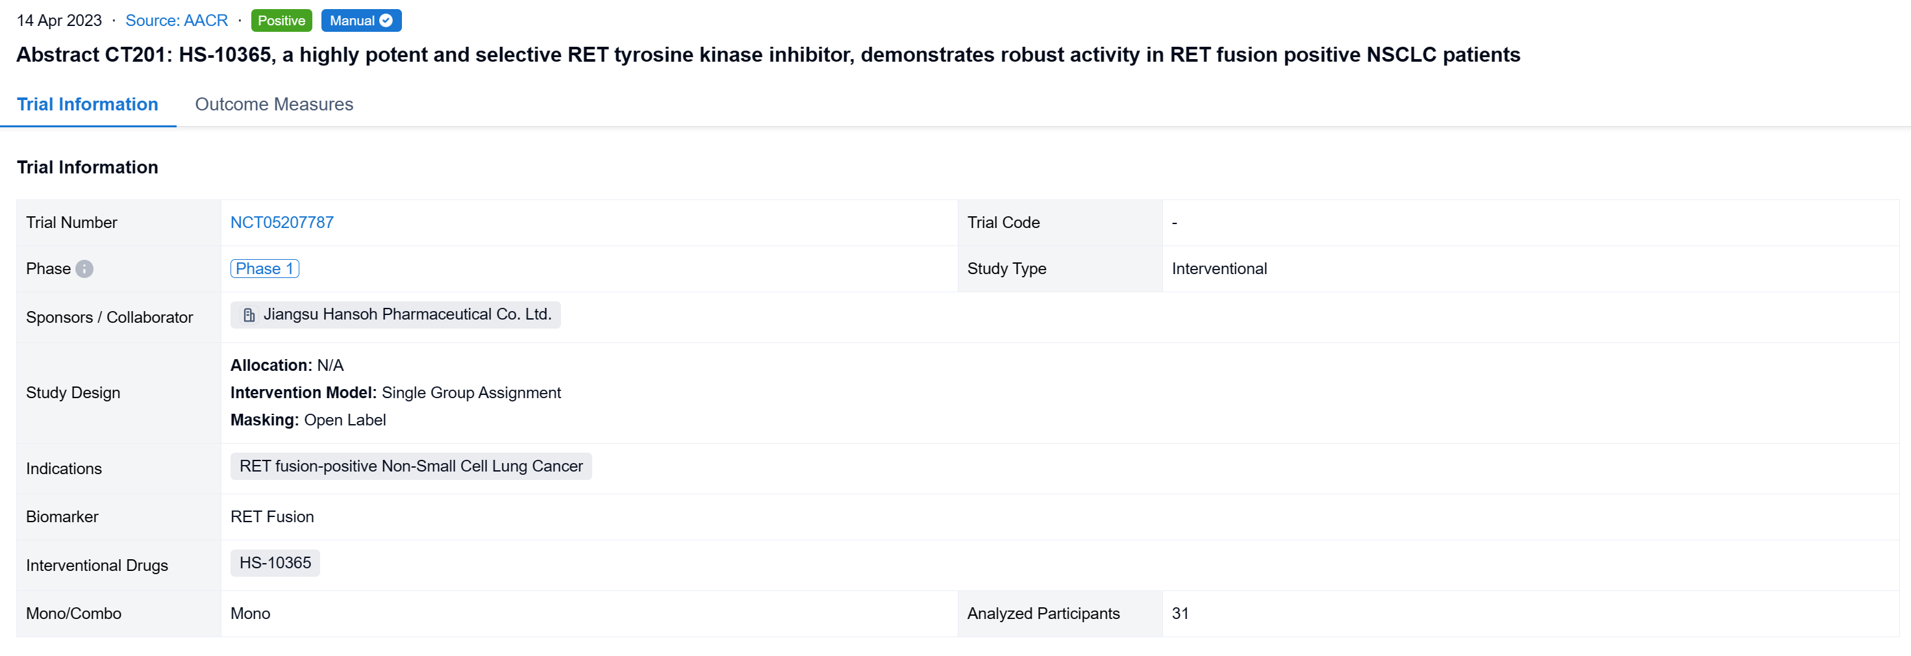The height and width of the screenshot is (656, 1911).
Task: Open trial number NCT05207787 link
Action: pyautogui.click(x=282, y=223)
